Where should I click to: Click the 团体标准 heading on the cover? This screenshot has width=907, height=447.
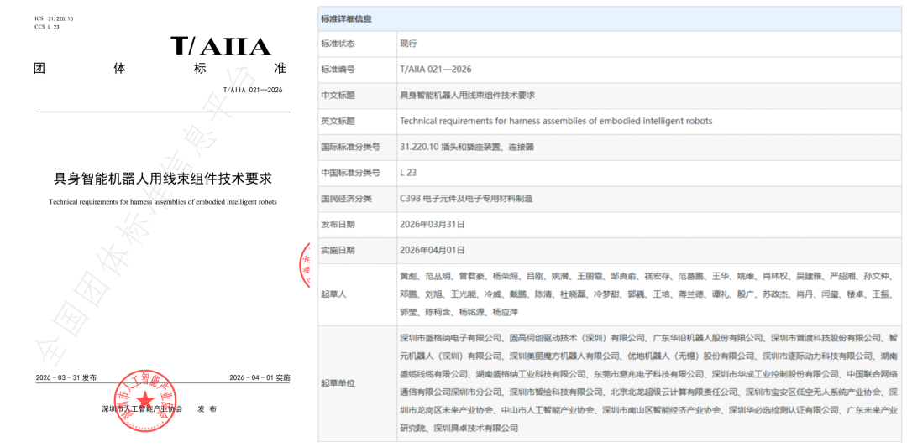point(160,69)
